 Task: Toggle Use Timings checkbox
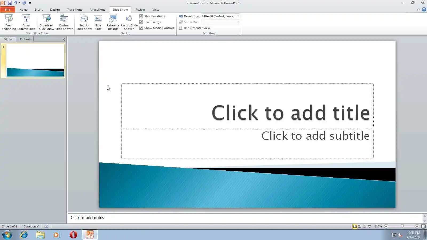(141, 22)
